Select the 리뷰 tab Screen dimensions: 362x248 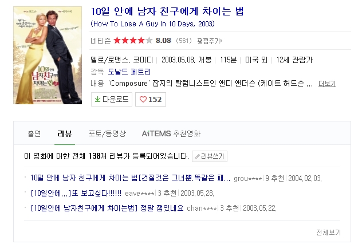click(65, 133)
